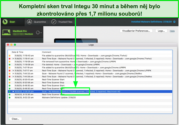
Task: Click the orange status dot at 11:19:43 am
Action: [10, 56]
